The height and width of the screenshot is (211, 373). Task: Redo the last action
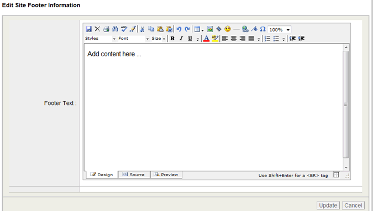pos(187,29)
